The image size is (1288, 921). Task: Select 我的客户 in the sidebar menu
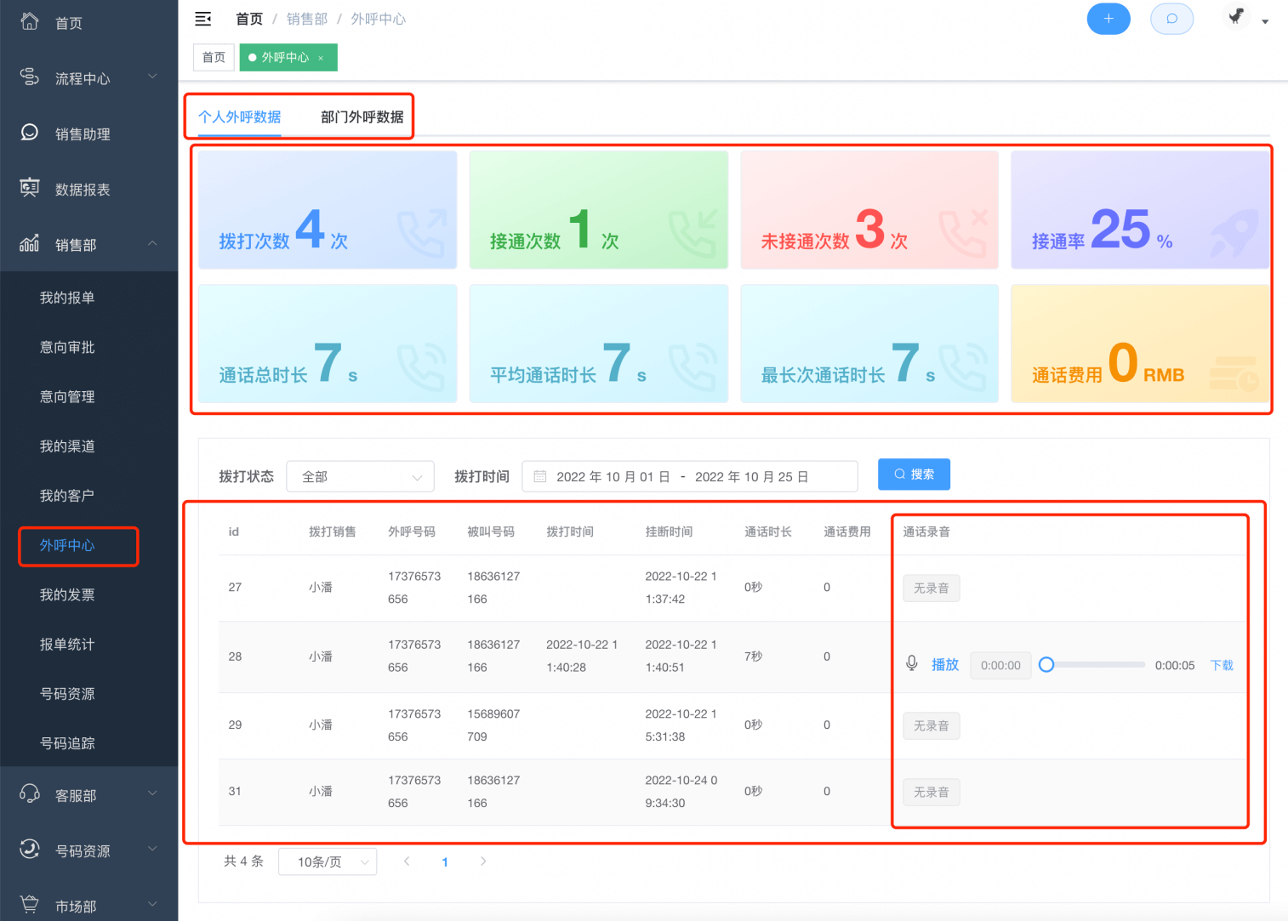[x=67, y=496]
